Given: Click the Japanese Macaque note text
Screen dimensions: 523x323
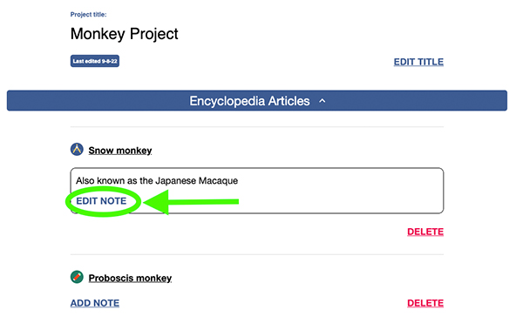Looking at the screenshot, I should coord(157,181).
